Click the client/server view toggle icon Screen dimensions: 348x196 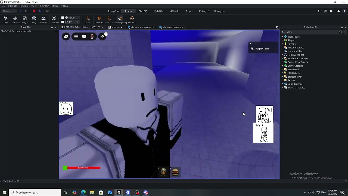(40, 11)
